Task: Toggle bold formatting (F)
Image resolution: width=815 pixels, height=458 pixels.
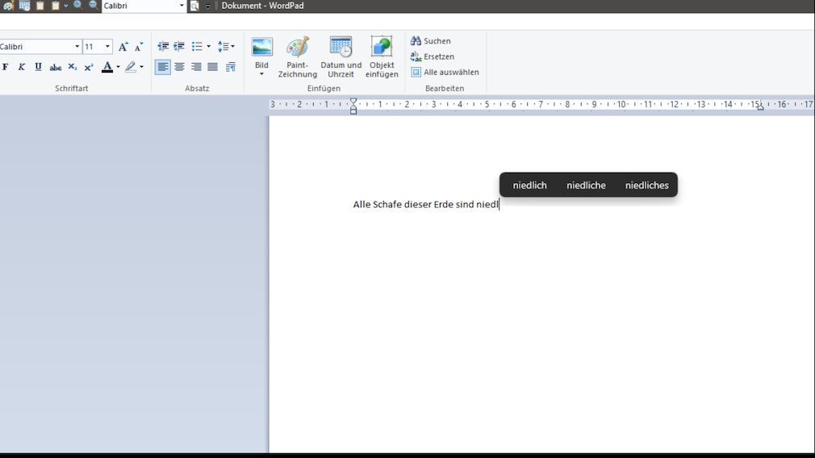Action: pos(5,67)
